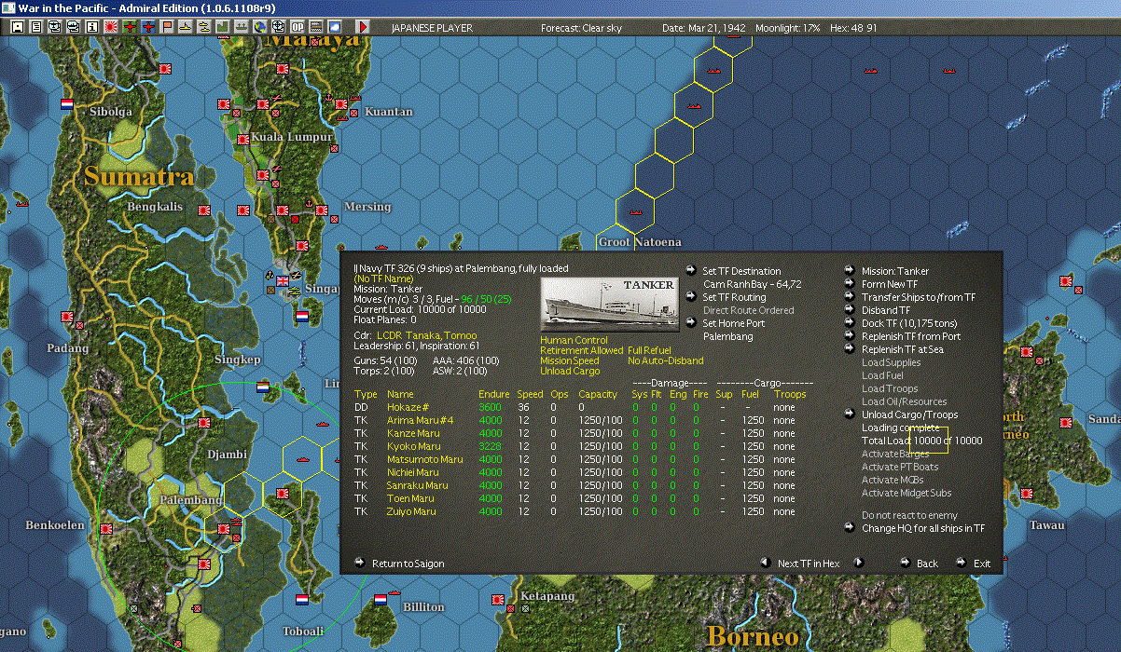This screenshot has height=652, width=1121.
Task: Toggle Full Refuel setting
Action: pyautogui.click(x=649, y=351)
